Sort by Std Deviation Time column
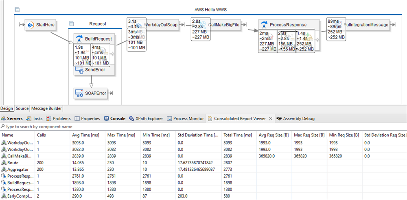The height and width of the screenshot is (200, 407). [x=198, y=135]
